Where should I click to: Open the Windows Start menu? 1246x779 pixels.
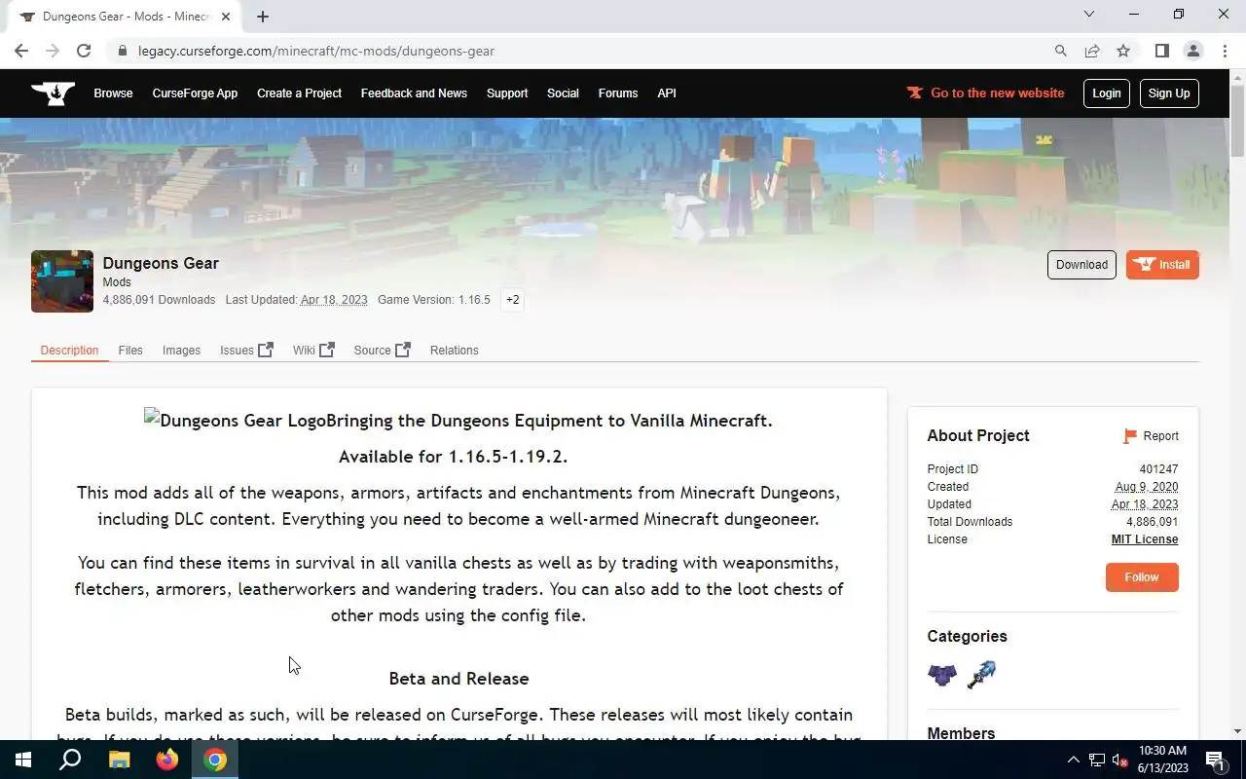23,760
